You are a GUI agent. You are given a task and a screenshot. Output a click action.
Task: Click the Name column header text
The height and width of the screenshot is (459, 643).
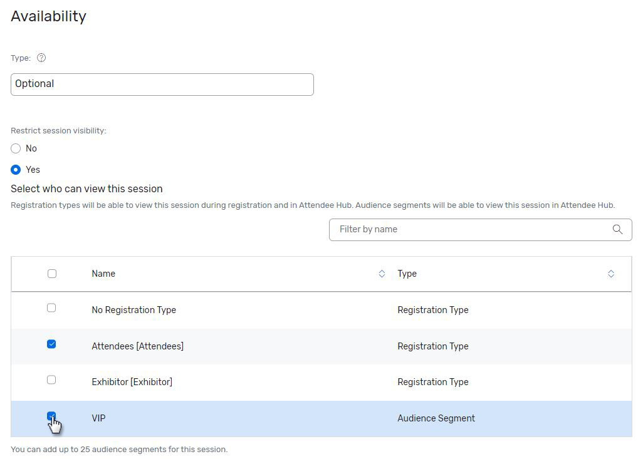click(x=103, y=274)
